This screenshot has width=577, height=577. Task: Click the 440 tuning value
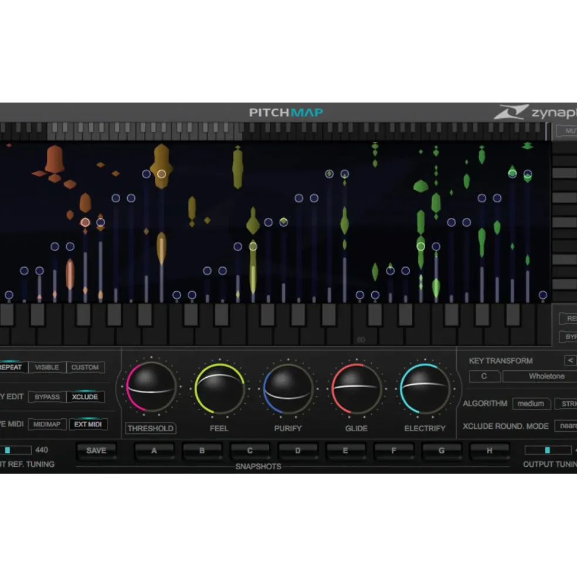[x=42, y=450]
